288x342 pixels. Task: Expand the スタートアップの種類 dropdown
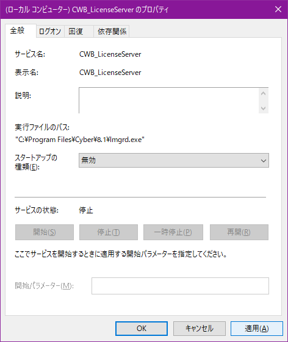[174, 160]
